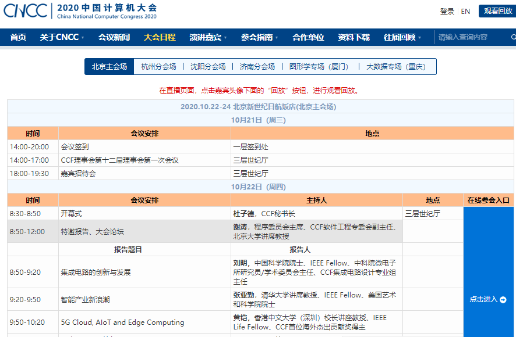Open the 图形学专场（厦门） tab

320,67
